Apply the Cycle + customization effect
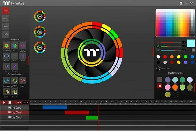Viewport: 196px width, 131px height. pos(23,81)
